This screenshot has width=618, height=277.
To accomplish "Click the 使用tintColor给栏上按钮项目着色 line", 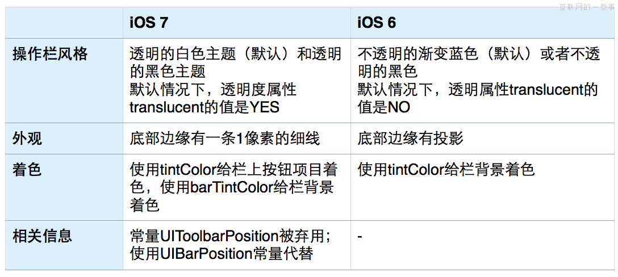I will click(233, 170).
